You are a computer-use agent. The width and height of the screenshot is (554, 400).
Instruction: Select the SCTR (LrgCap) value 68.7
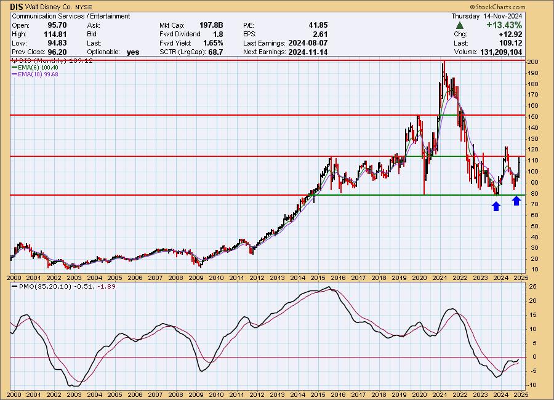click(x=216, y=52)
